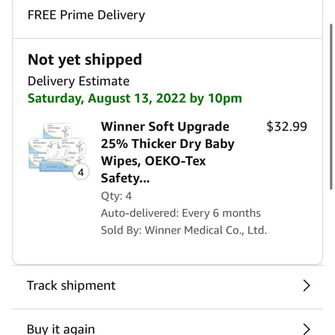Open the Track shipment option
335x335 pixels.
point(167,286)
